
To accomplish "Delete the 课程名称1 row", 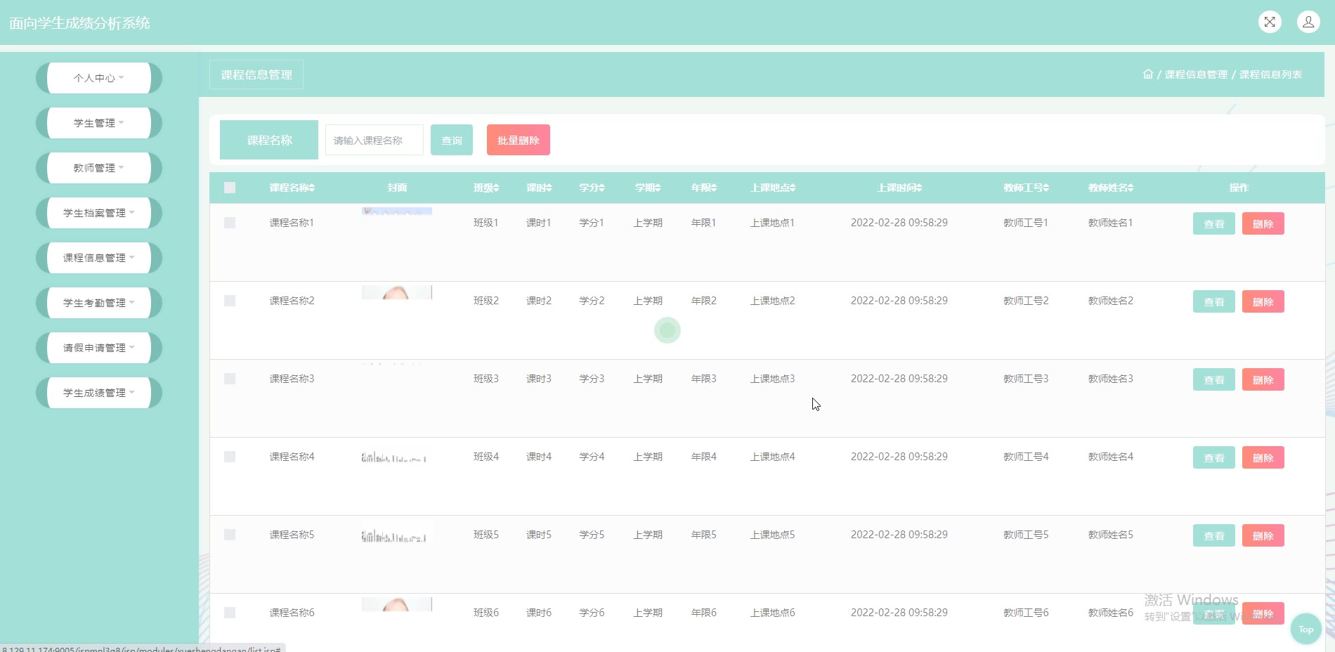I will [x=1263, y=223].
